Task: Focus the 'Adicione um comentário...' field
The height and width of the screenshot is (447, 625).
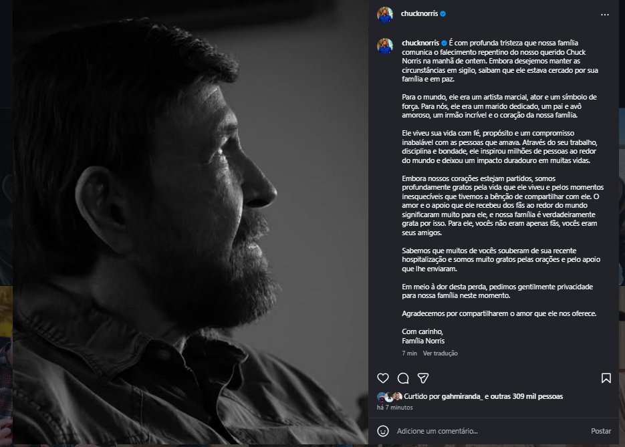Action: click(x=490, y=431)
